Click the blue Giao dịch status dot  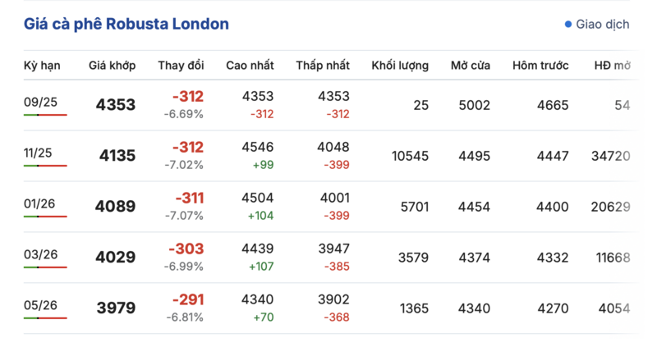coord(567,25)
